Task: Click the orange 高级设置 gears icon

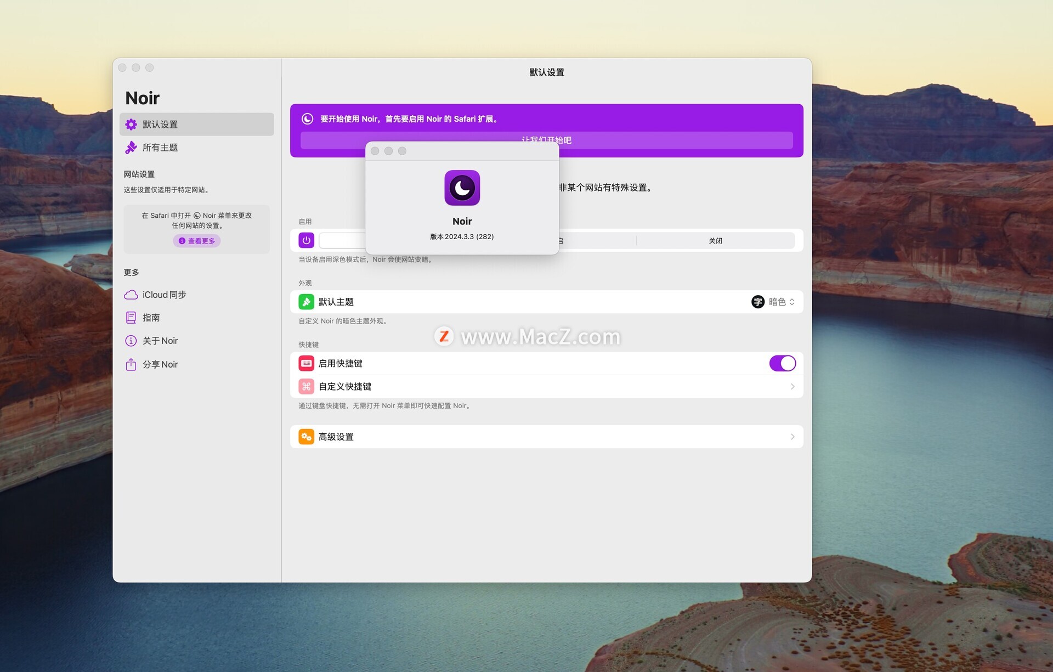Action: click(x=306, y=437)
